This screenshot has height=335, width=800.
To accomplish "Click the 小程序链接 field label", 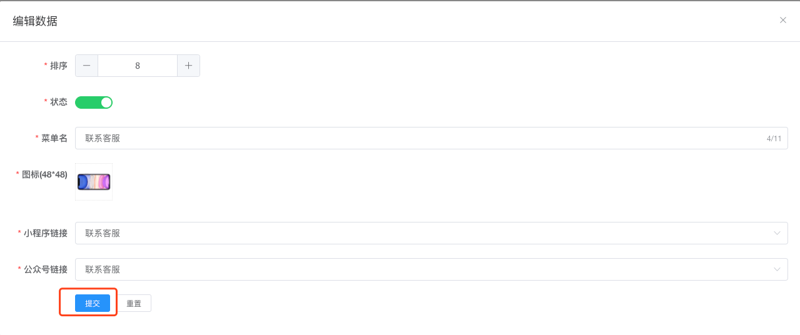I will [46, 233].
